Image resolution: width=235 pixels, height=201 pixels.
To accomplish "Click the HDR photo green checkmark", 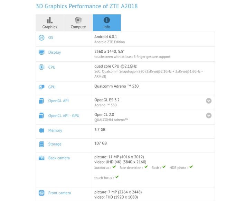I will pyautogui.click(x=191, y=167).
